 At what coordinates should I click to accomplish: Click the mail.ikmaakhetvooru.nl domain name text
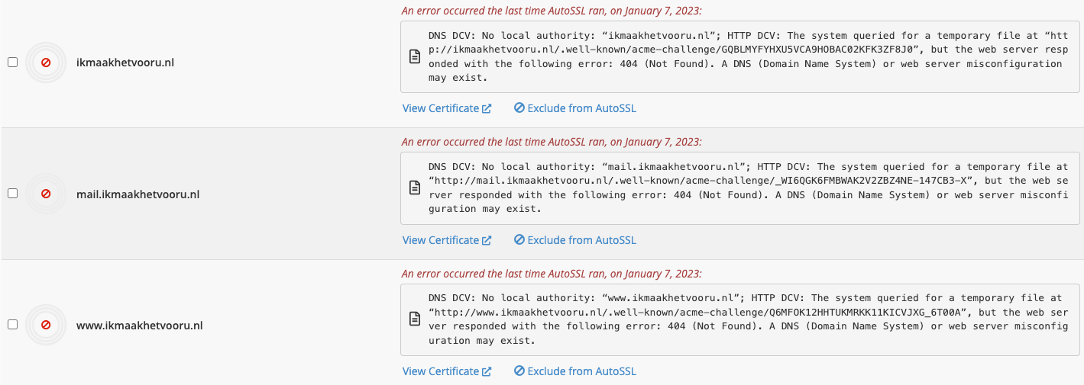[138, 194]
